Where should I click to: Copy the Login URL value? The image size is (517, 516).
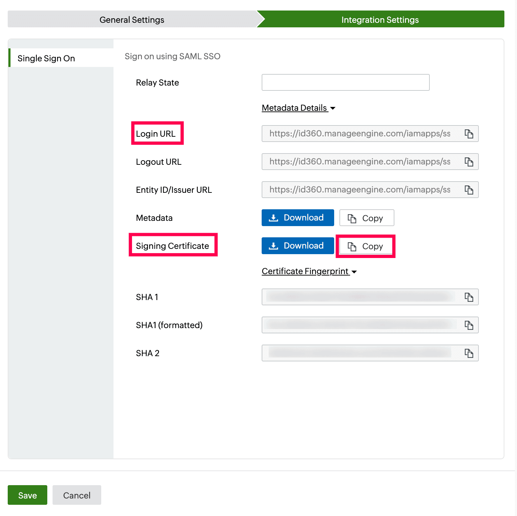469,134
